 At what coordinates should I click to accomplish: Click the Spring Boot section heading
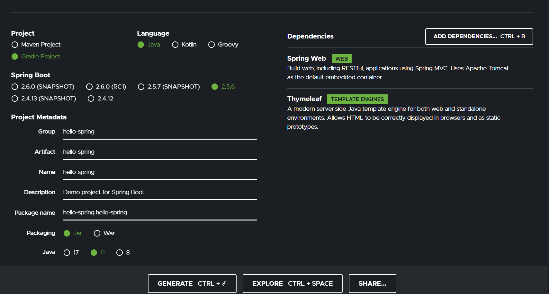pos(31,75)
